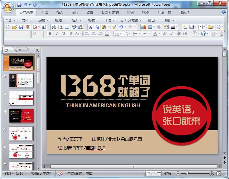Click the Office round button
This screenshot has width=229, height=179.
click(x=9, y=7)
